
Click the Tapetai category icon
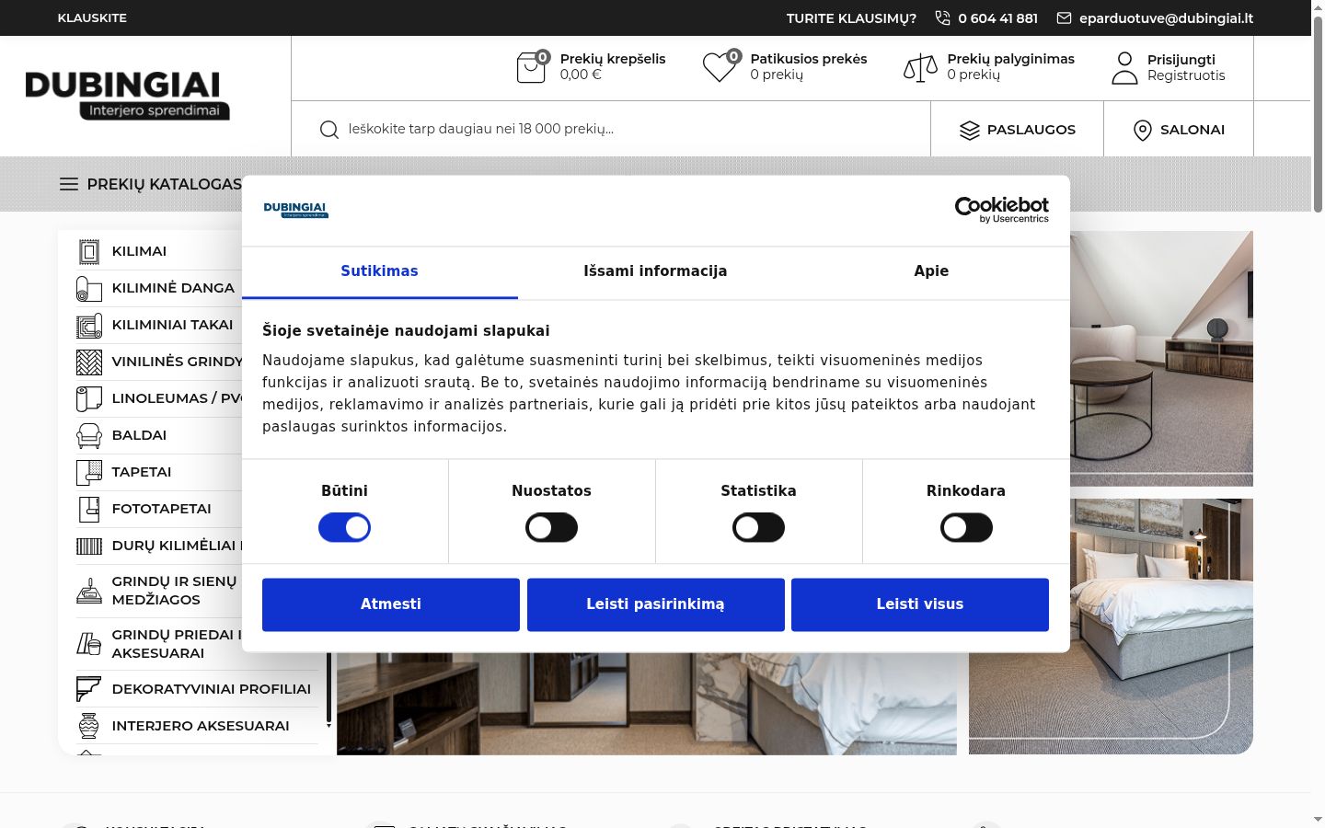[x=89, y=472]
